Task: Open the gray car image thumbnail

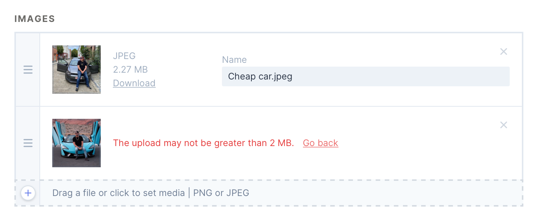Action: [76, 70]
